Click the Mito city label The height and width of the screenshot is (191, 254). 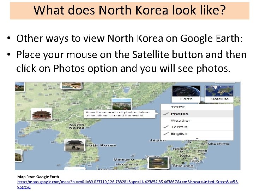click(x=202, y=151)
